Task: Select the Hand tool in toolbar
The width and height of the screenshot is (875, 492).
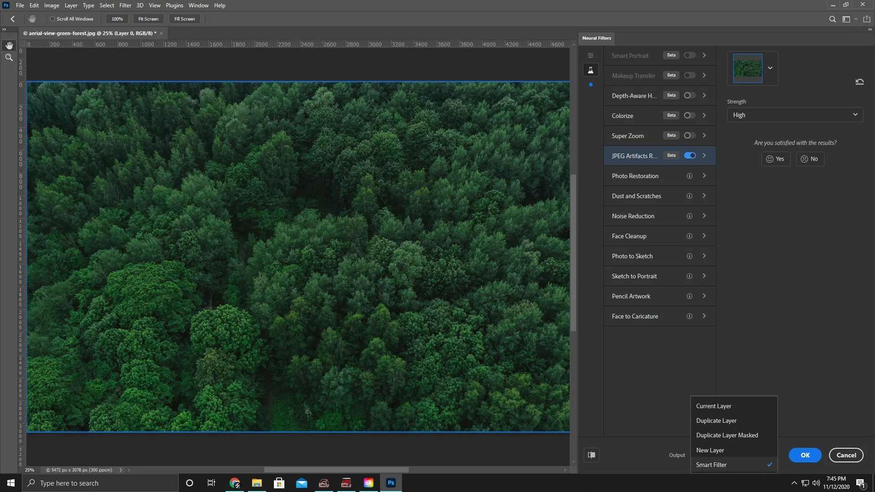Action: click(x=9, y=46)
